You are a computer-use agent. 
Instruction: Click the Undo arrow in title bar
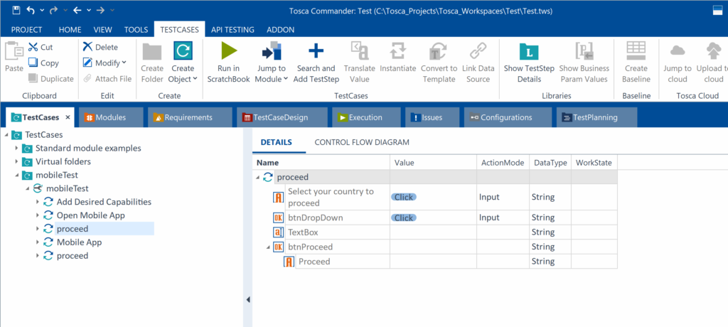(31, 10)
